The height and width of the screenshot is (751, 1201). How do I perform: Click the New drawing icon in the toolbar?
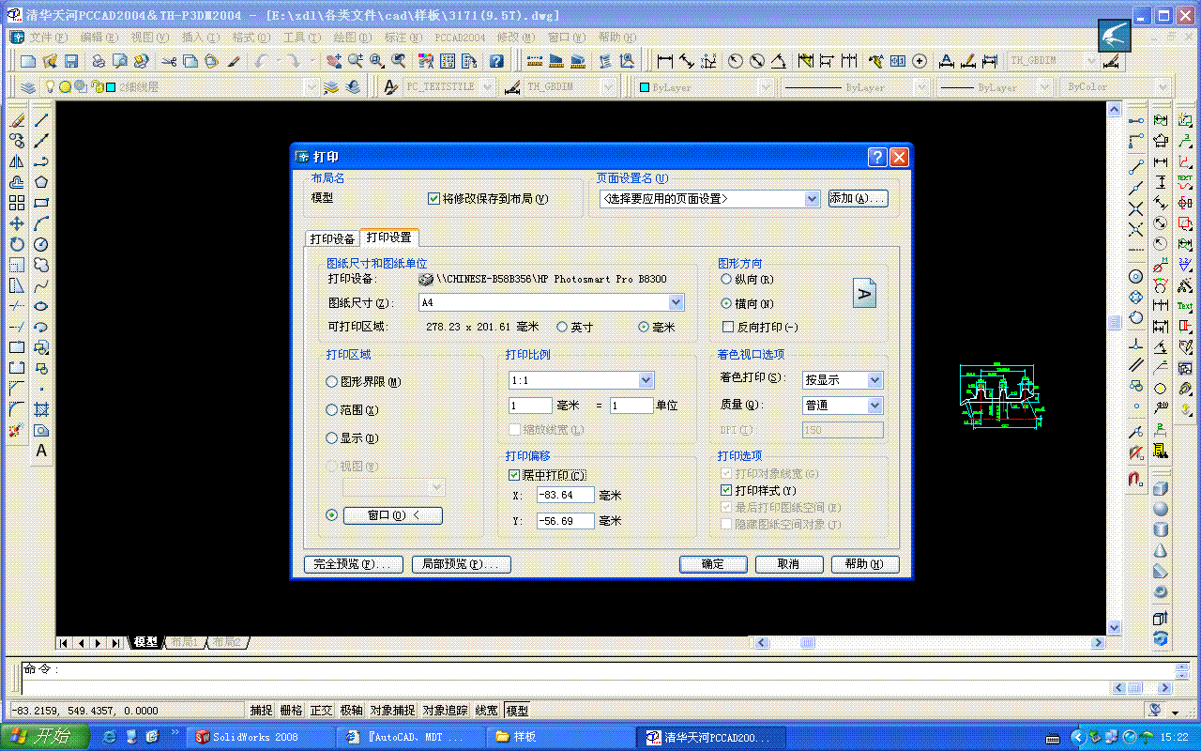(28, 61)
